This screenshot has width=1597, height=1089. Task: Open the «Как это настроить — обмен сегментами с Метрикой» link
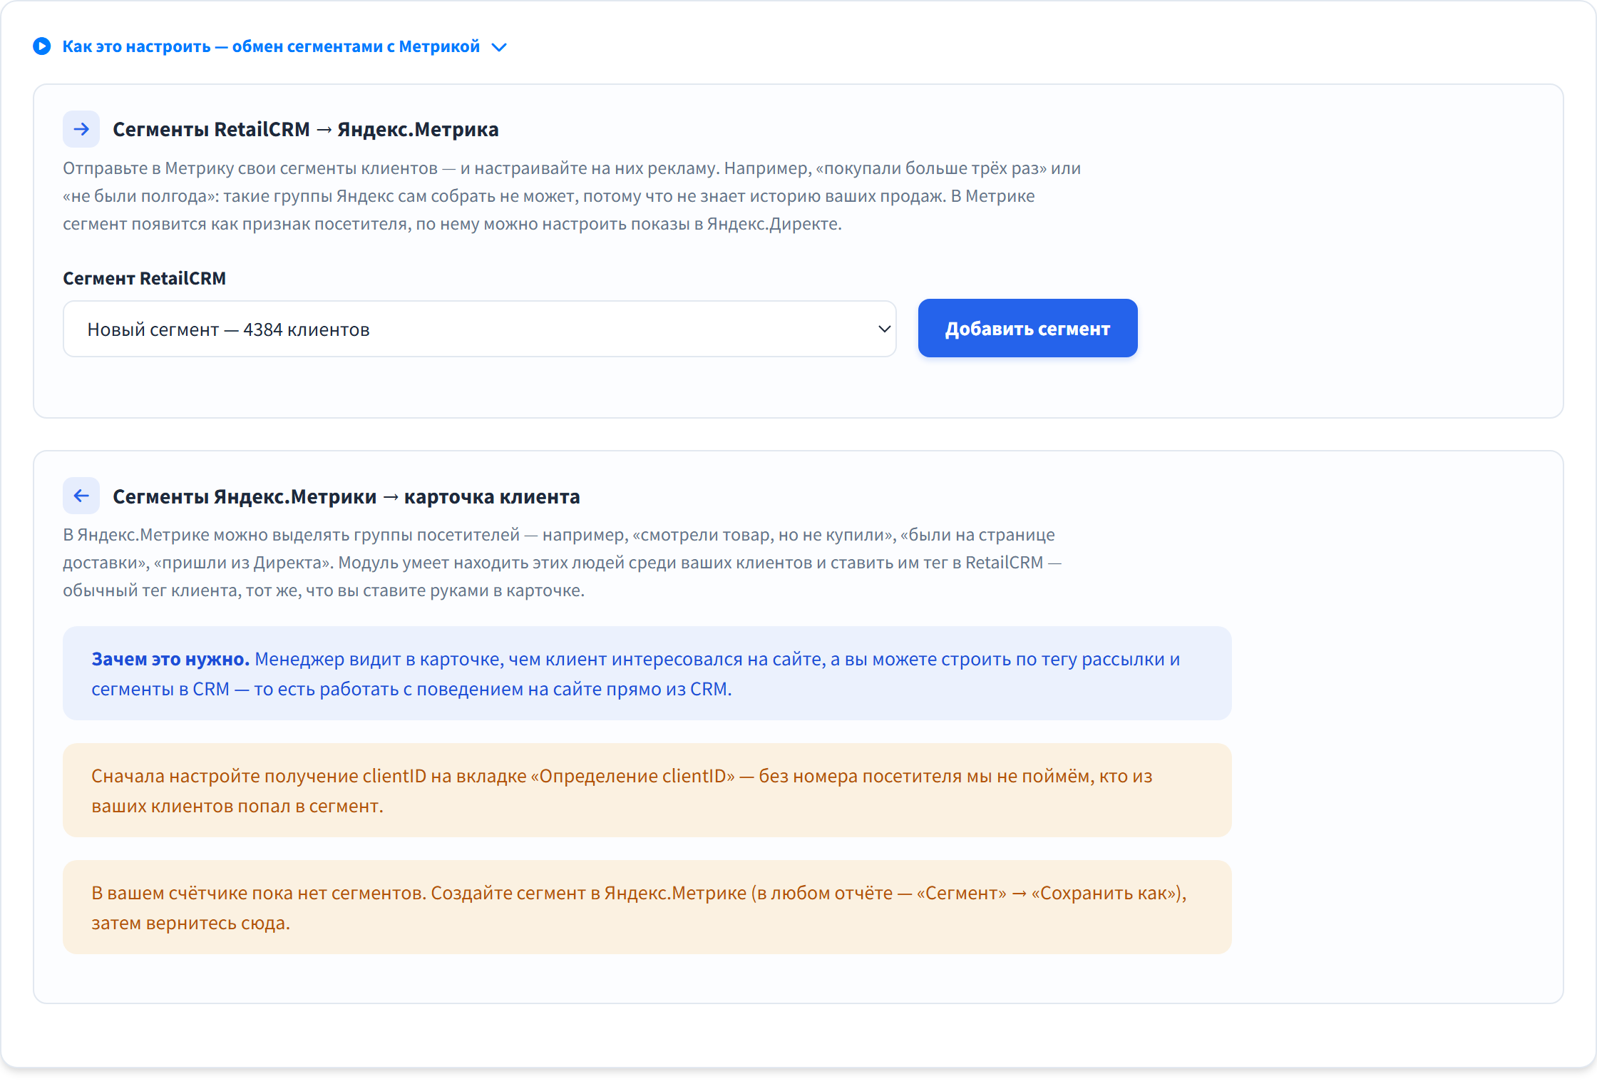click(x=271, y=46)
